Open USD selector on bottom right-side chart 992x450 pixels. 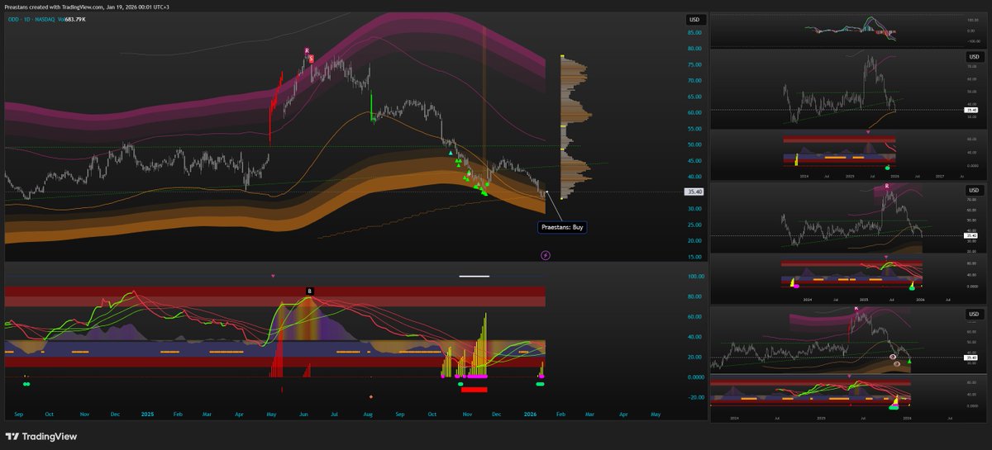point(975,315)
